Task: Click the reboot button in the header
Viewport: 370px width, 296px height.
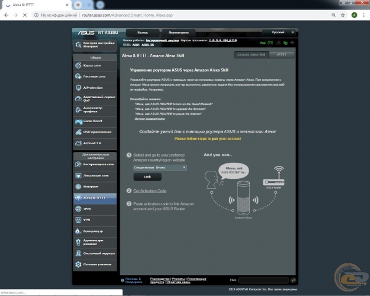Action: point(179,33)
